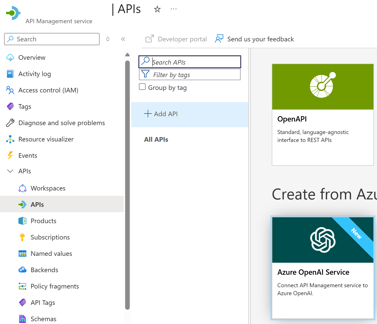Open Resource visualizer
Screen dimensions: 377x324
tap(46, 139)
